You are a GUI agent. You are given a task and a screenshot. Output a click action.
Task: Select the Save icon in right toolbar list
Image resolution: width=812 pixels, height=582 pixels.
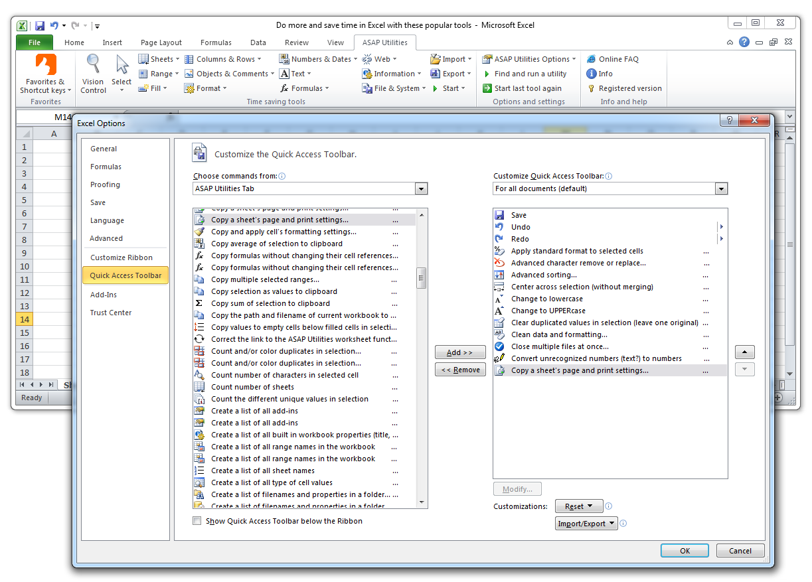(x=499, y=215)
